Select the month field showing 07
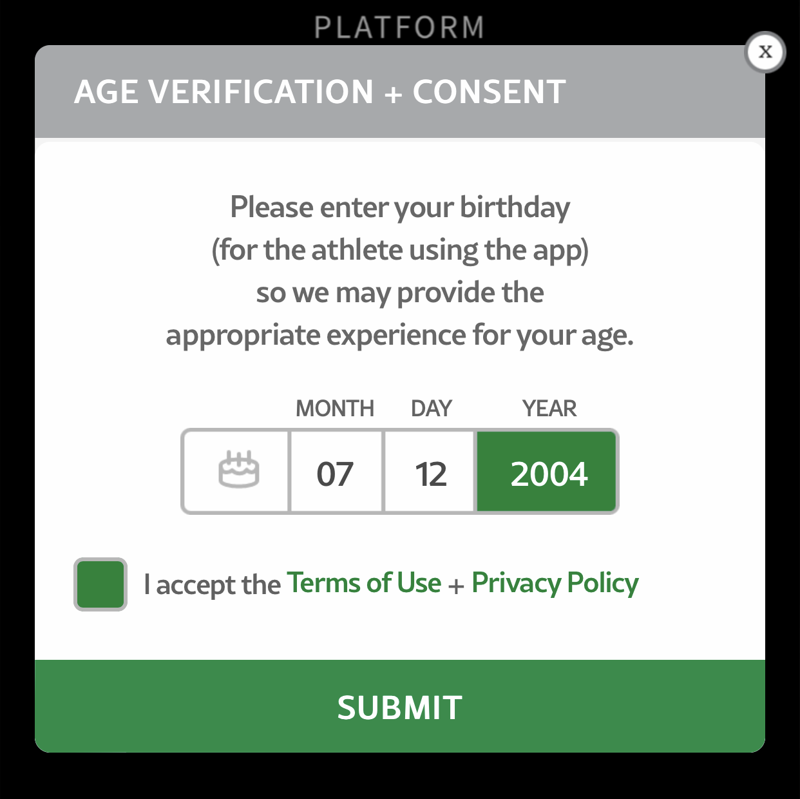 pos(336,474)
